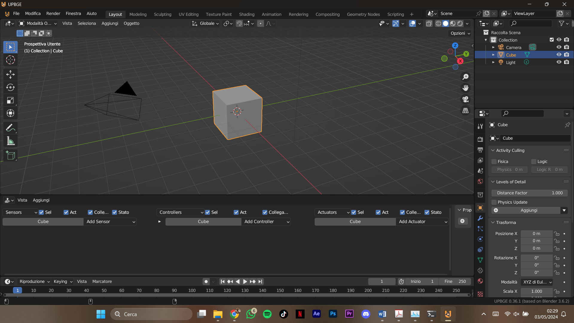Select the Scale tool
574x323 pixels.
tap(10, 100)
